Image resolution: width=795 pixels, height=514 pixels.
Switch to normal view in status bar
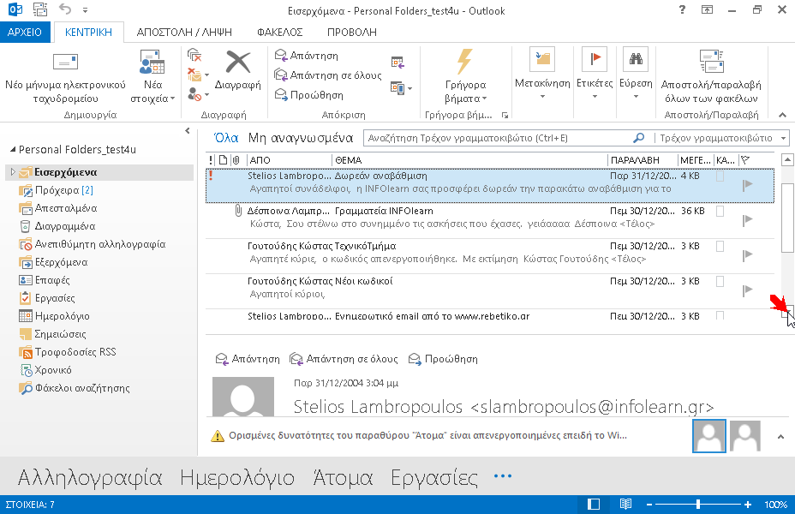(594, 505)
